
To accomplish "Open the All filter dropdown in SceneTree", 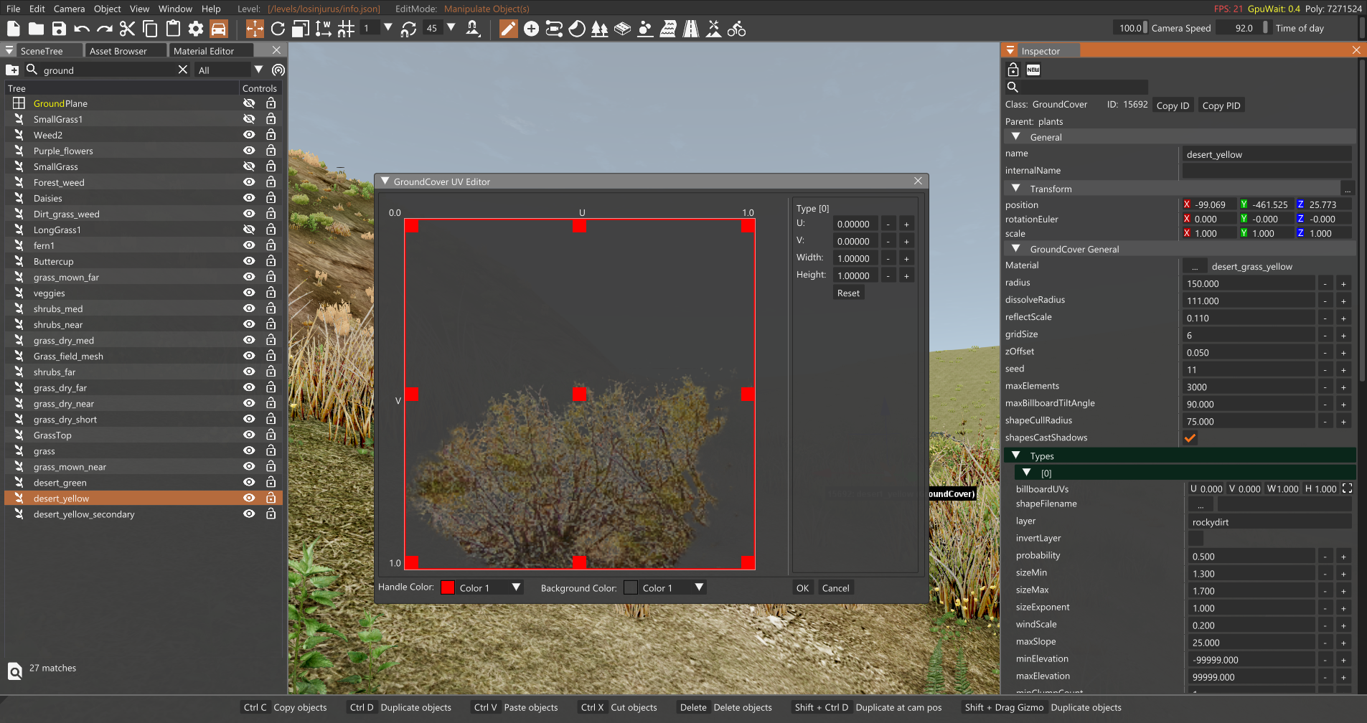I will pyautogui.click(x=258, y=70).
